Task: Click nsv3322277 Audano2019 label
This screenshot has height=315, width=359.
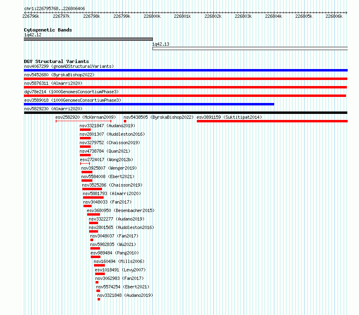Action: click(117, 219)
